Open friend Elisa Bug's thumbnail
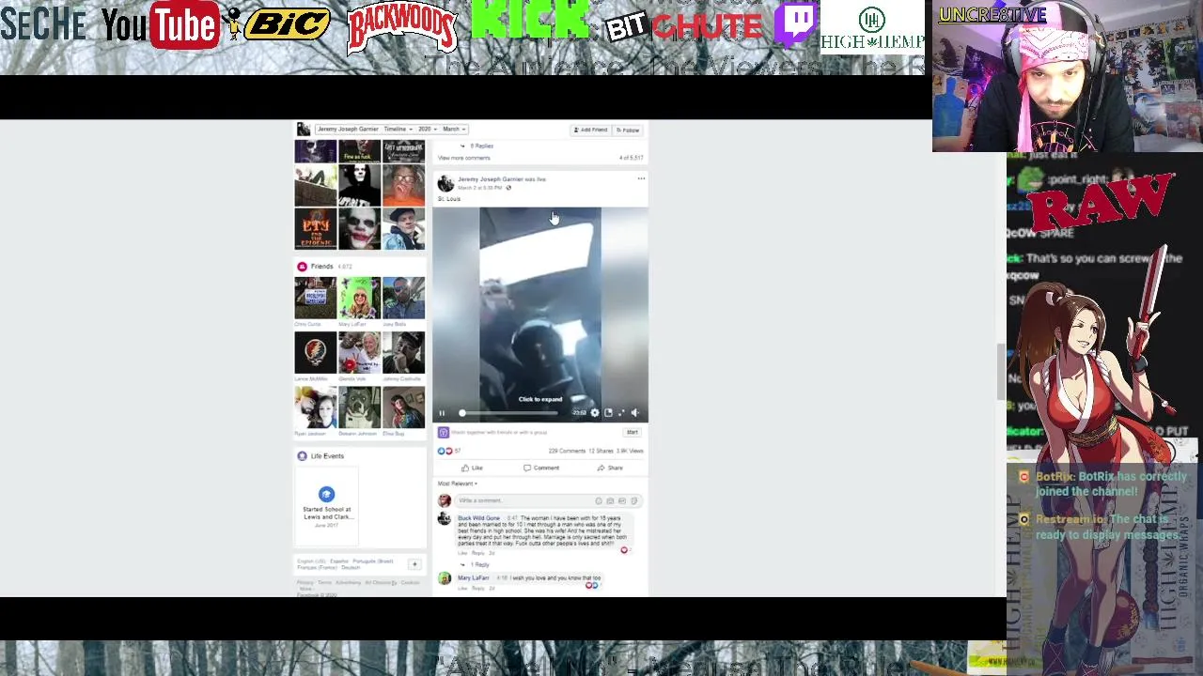This screenshot has width=1203, height=676. point(403,407)
